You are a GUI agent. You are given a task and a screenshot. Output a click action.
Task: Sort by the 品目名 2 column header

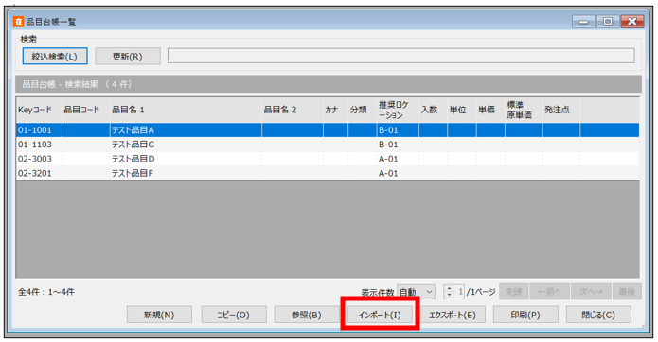point(293,110)
